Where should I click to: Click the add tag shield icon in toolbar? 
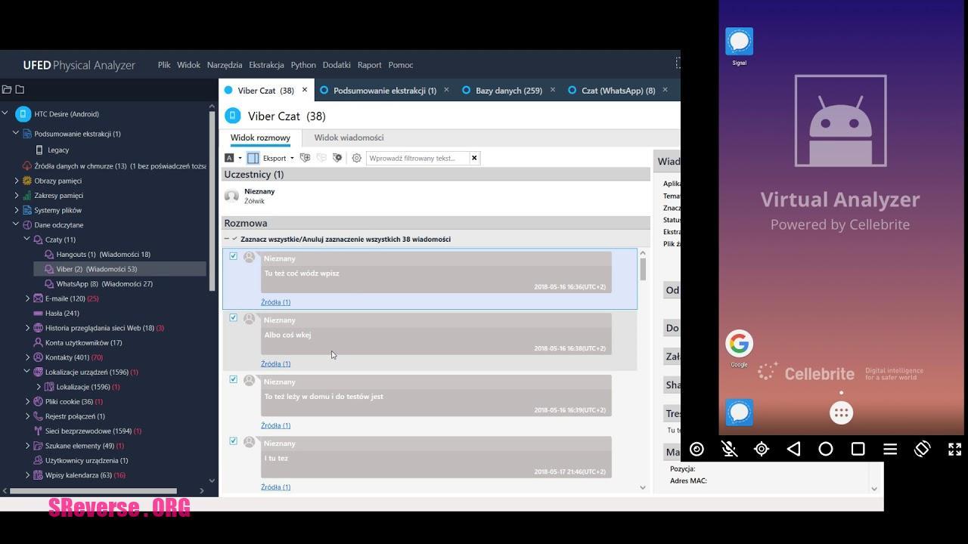[305, 158]
